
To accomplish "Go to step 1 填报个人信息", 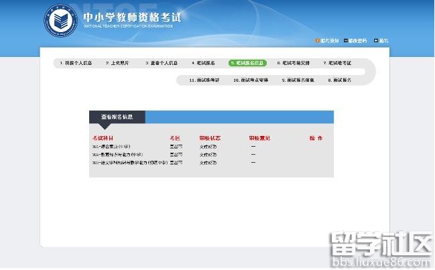I will (x=76, y=63).
